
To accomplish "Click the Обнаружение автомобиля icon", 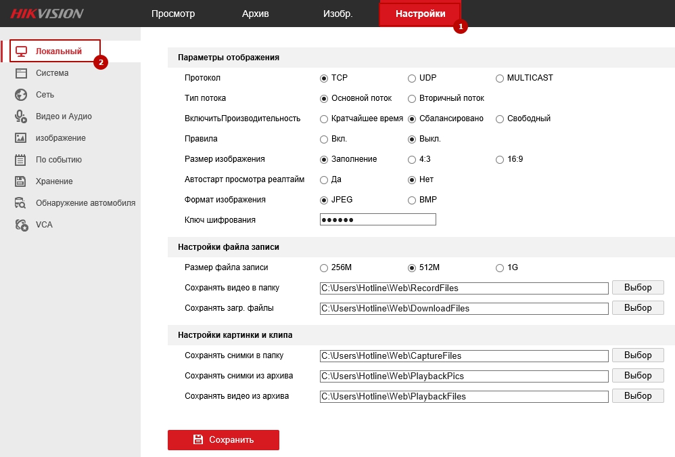I will (21, 203).
